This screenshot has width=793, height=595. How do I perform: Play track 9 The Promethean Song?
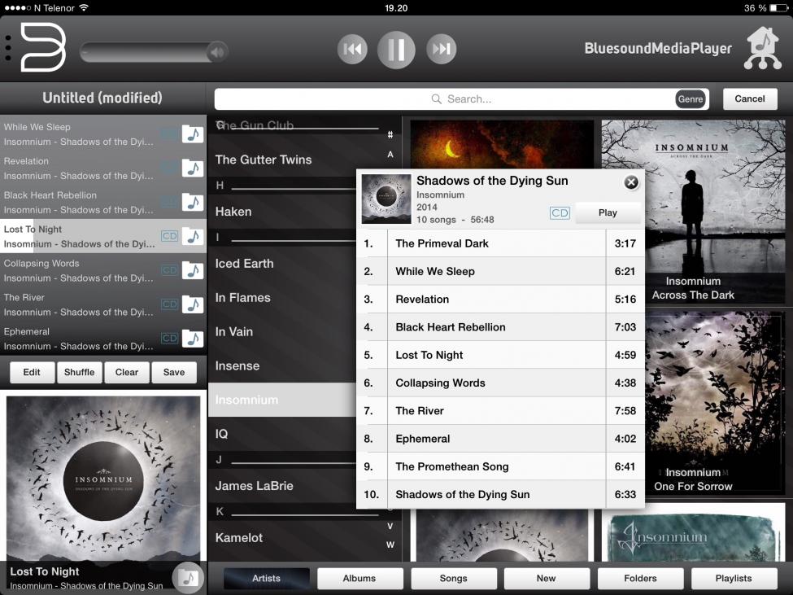[500, 466]
